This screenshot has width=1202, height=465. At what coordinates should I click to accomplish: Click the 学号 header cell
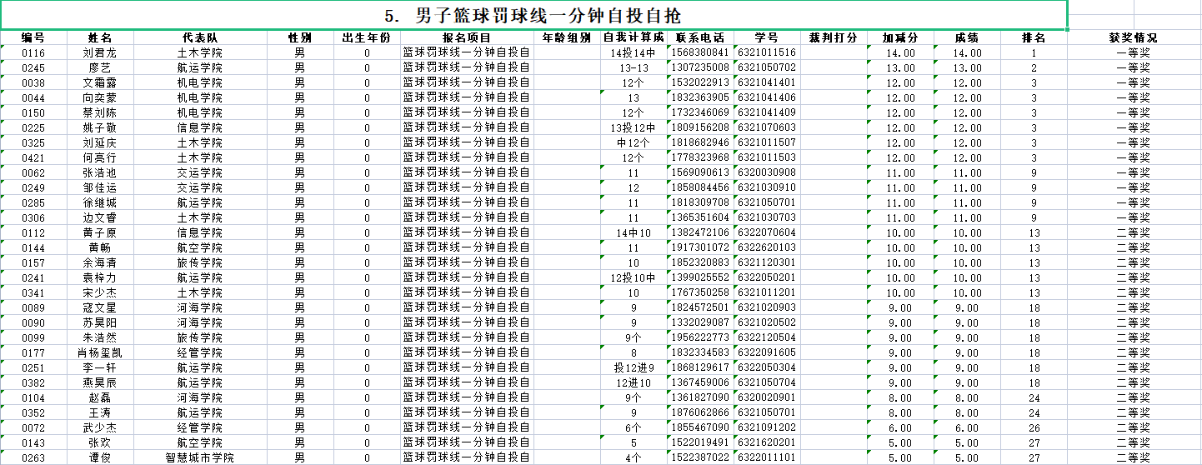coord(767,38)
